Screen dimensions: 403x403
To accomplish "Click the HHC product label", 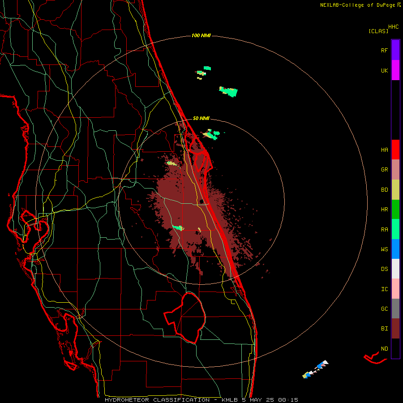I will 394,27.
